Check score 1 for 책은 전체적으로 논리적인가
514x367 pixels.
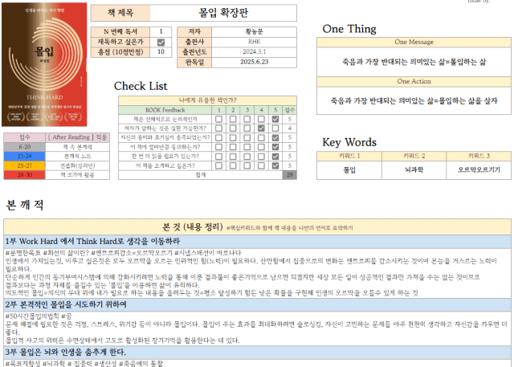[218, 119]
